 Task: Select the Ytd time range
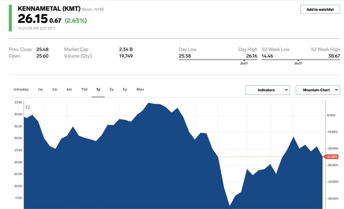(84, 89)
